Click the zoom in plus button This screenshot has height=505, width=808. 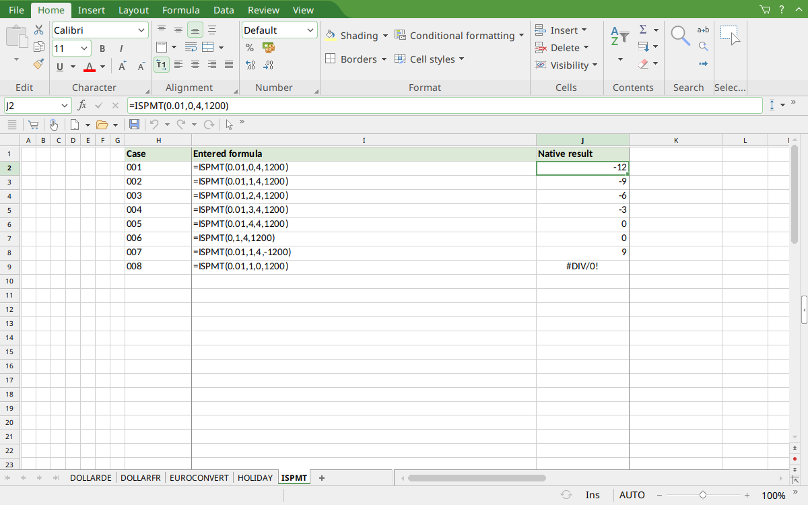click(x=747, y=495)
